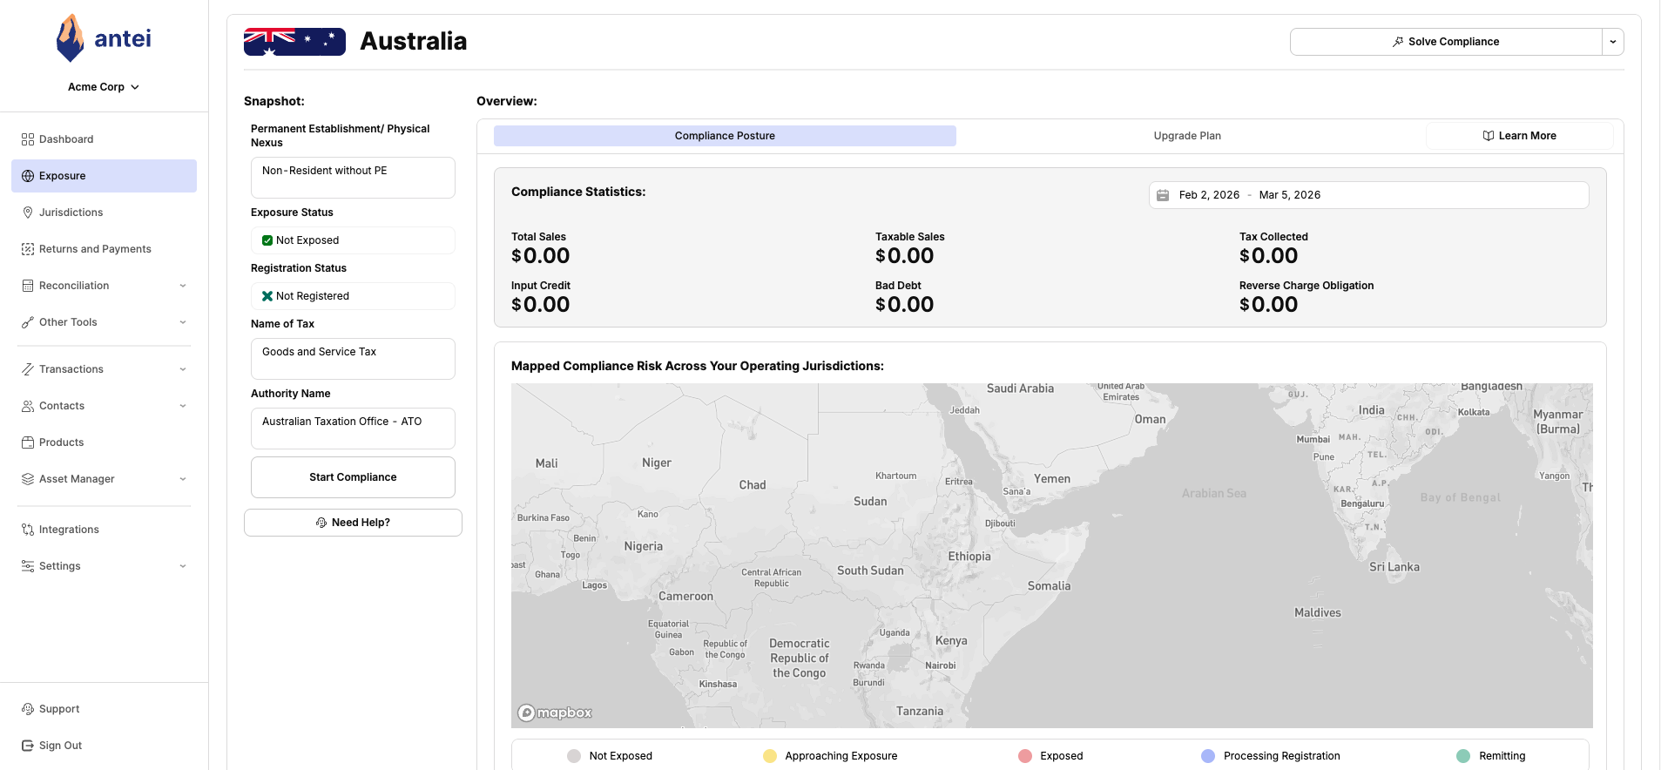Click the Products box icon
This screenshot has height=770, width=1661.
point(28,442)
